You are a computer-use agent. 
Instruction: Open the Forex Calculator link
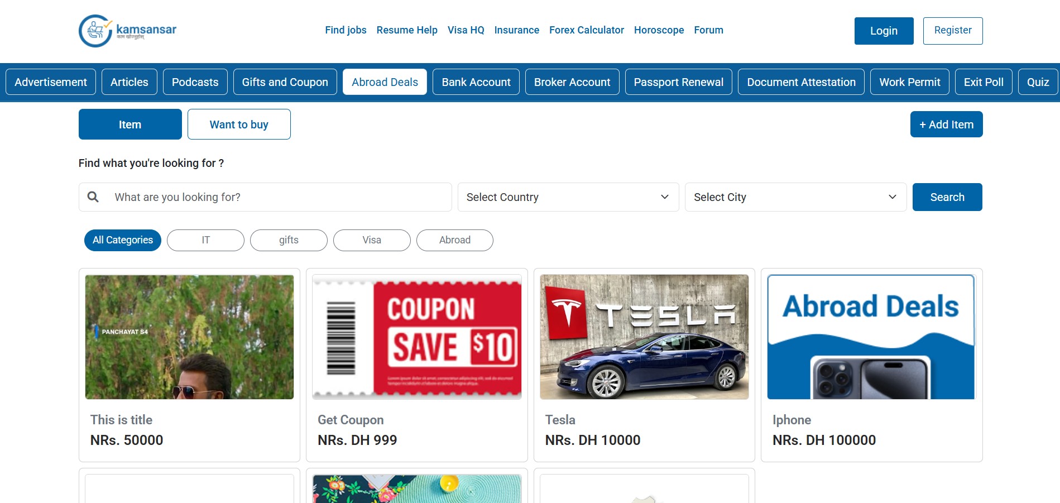(586, 30)
